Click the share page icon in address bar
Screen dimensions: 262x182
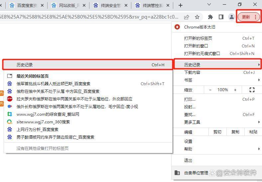click(187, 17)
